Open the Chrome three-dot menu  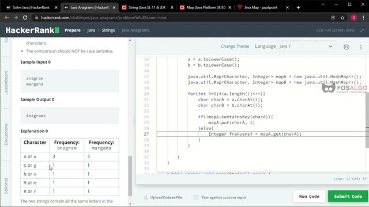363,18
